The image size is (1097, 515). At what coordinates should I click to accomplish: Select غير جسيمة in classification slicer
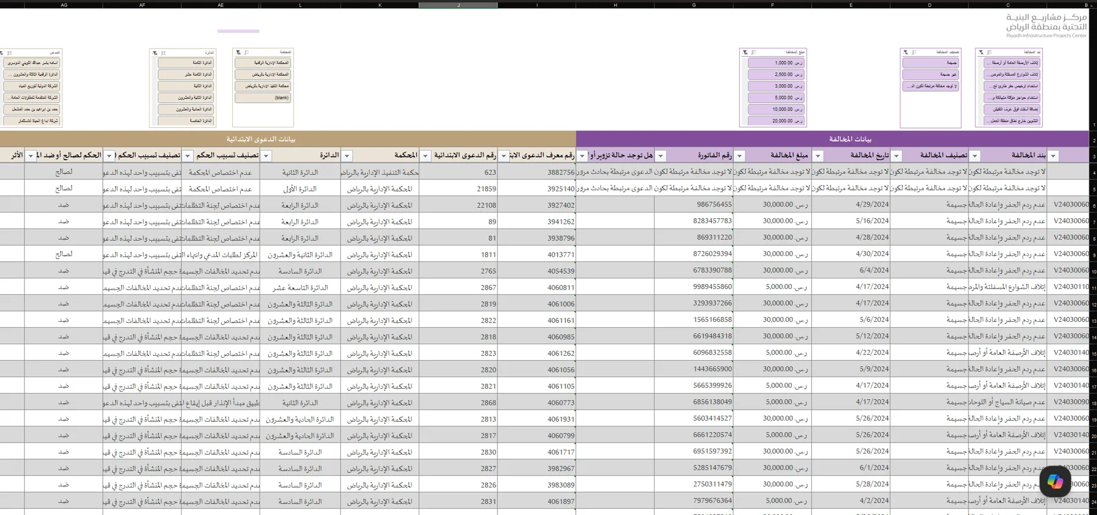point(931,74)
